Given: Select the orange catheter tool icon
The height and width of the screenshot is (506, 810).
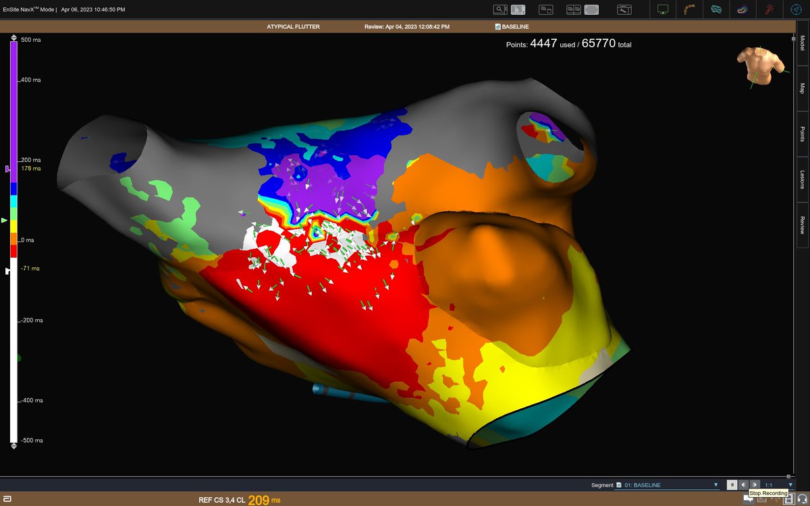Looking at the screenshot, I should (690, 9).
